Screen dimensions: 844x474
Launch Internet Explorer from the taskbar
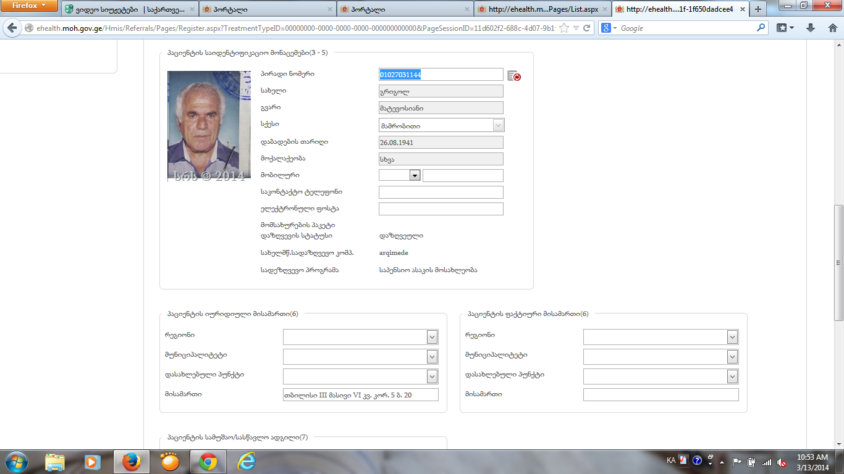pyautogui.click(x=245, y=461)
